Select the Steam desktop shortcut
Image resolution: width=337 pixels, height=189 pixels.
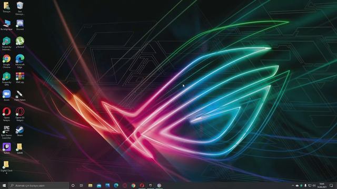[20, 131]
